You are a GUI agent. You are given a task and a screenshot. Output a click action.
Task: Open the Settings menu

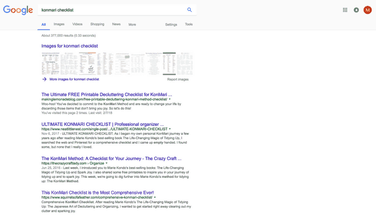(x=171, y=25)
